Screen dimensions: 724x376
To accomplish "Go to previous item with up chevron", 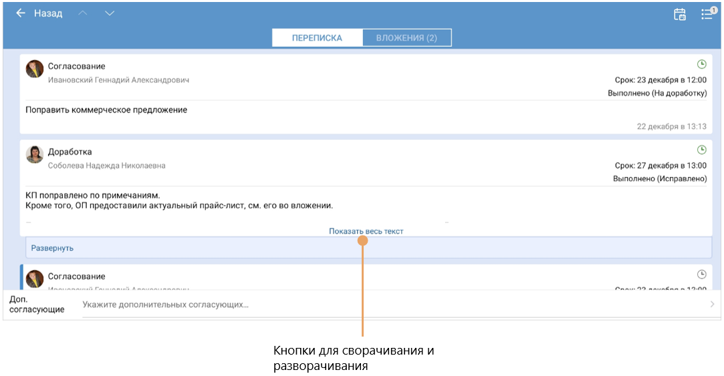I will (x=83, y=13).
